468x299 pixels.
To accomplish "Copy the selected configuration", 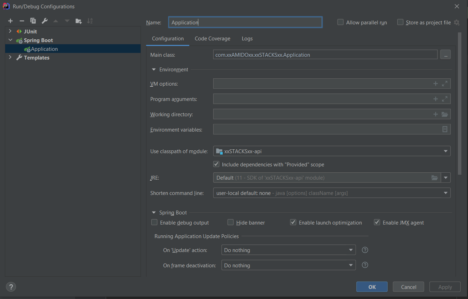I will [x=33, y=21].
